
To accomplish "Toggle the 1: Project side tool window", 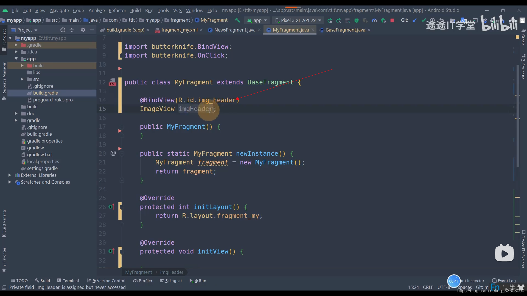I will click(x=4, y=40).
